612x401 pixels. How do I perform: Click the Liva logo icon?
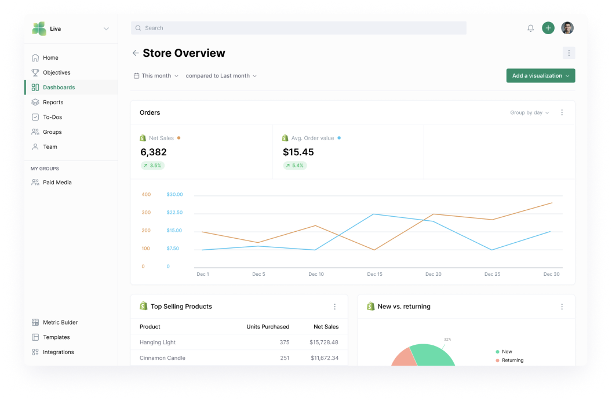(x=39, y=29)
